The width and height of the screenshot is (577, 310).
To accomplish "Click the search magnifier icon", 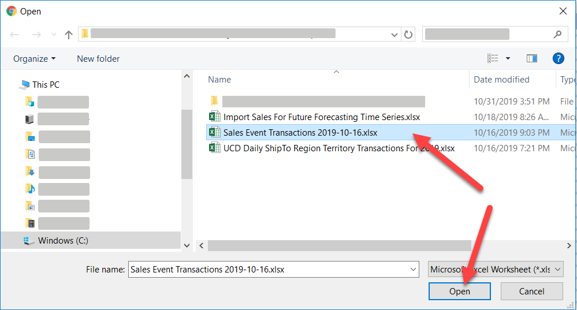I will (x=557, y=35).
